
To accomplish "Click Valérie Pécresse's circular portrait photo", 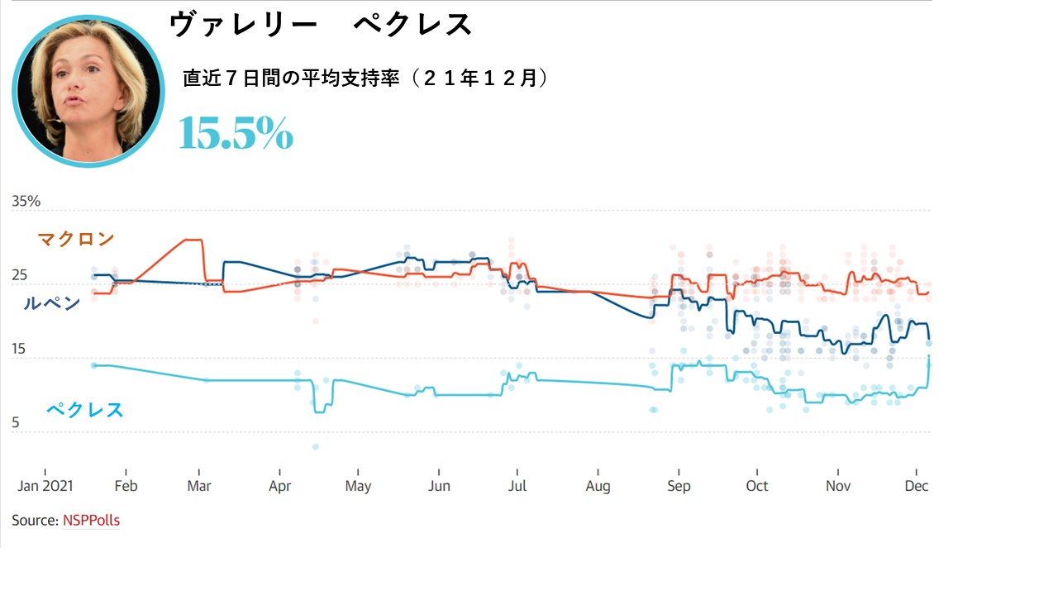I will [88, 91].
